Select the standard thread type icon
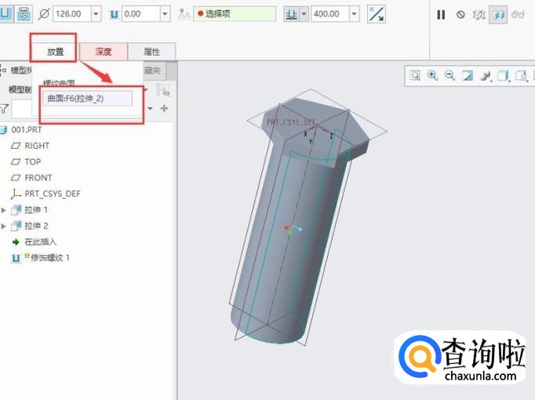This screenshot has height=400, width=535. tap(24, 14)
